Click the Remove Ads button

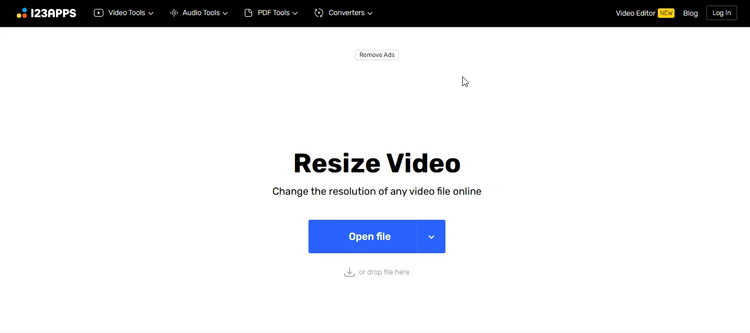[x=377, y=55]
